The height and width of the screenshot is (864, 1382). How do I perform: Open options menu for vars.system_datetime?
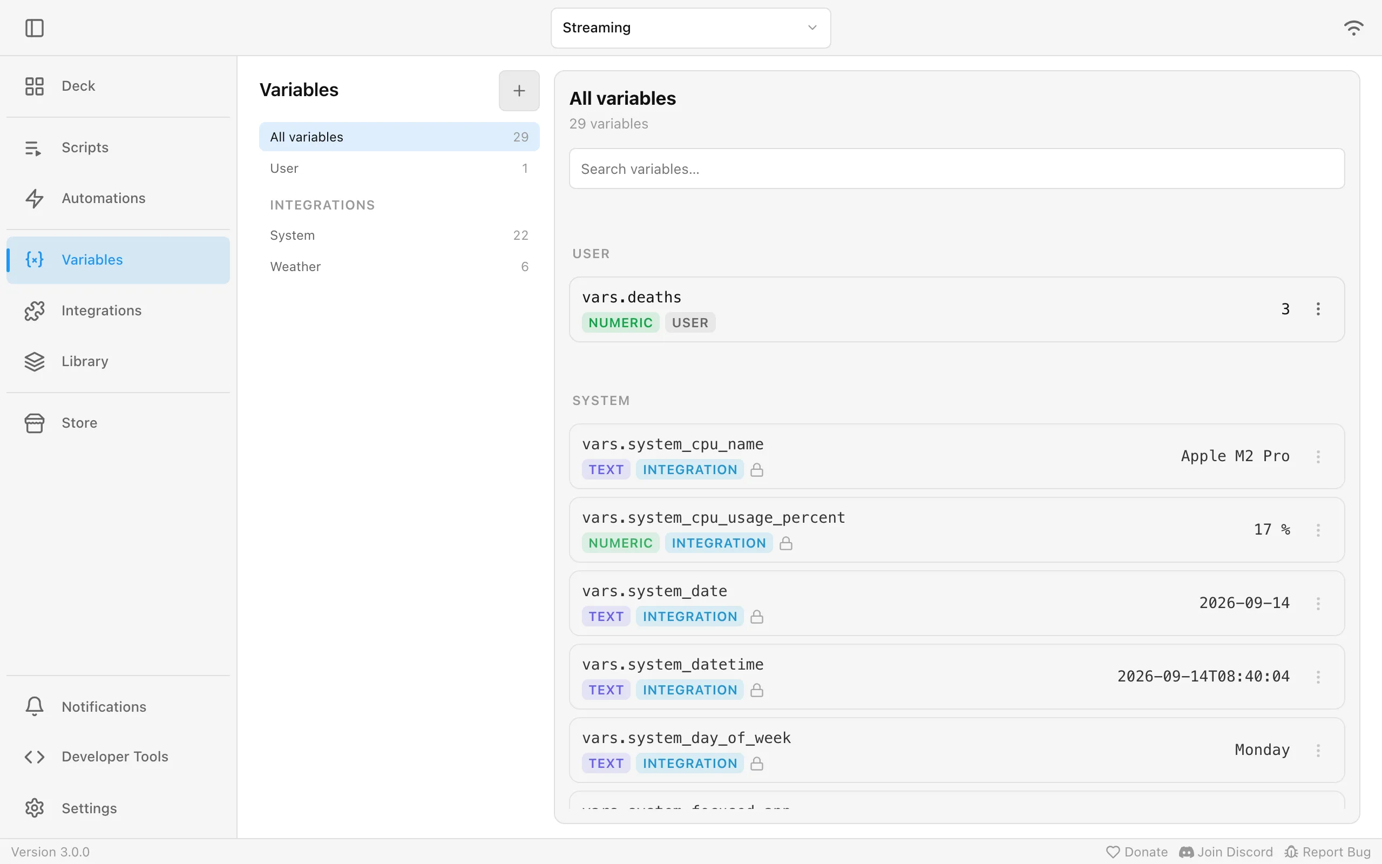pos(1318,677)
